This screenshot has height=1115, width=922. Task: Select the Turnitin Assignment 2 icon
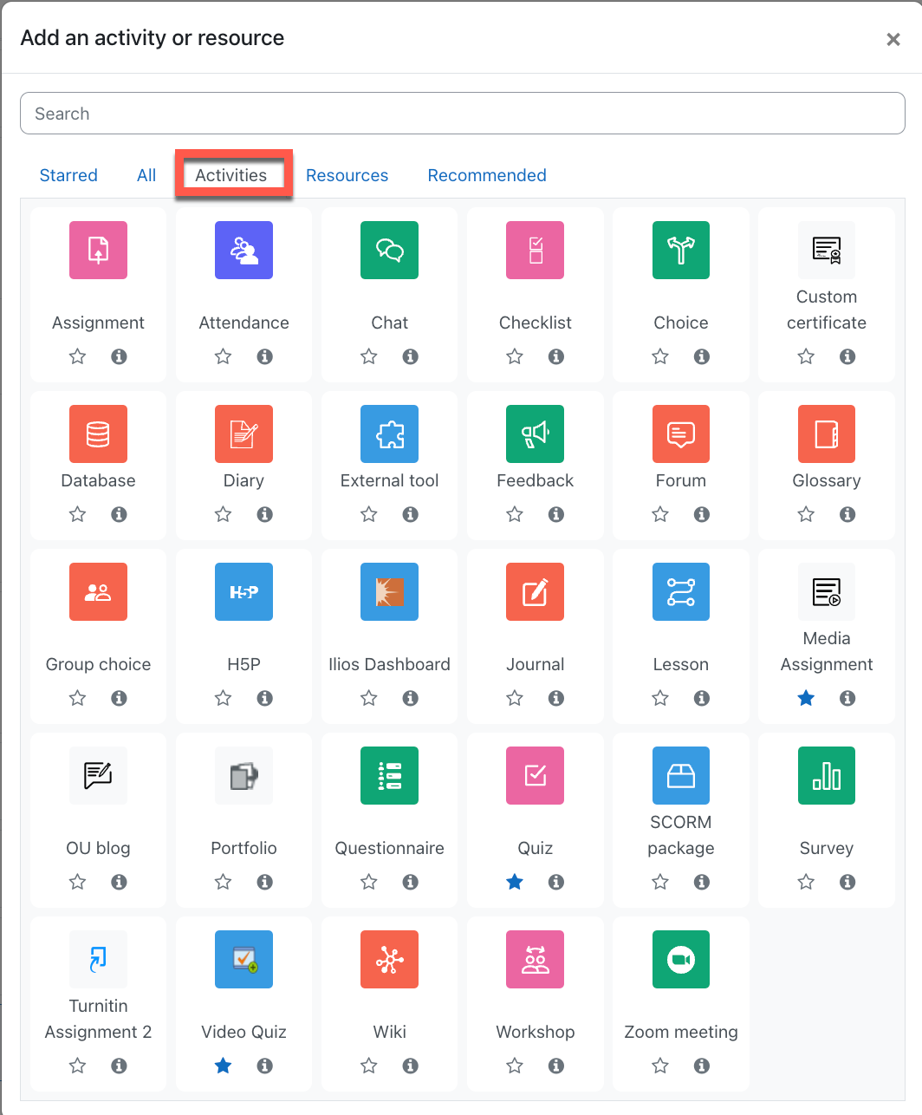pos(98,959)
